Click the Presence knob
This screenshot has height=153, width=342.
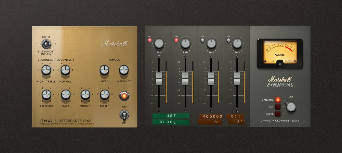(x=46, y=95)
